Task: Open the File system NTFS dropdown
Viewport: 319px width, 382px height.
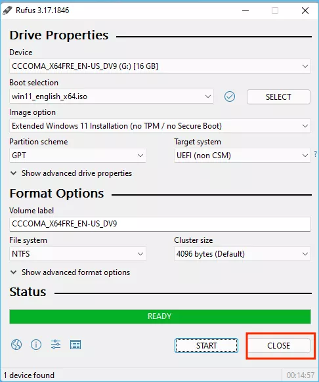Action: point(77,254)
